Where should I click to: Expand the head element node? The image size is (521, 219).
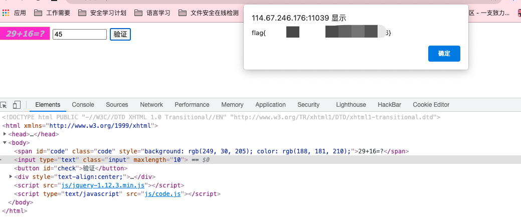point(5,134)
